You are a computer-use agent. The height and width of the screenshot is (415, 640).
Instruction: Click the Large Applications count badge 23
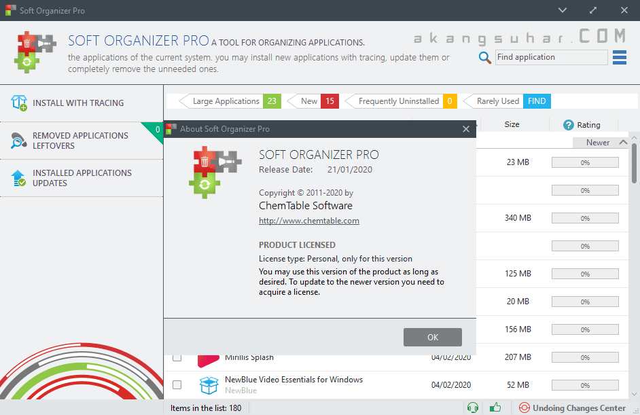272,101
